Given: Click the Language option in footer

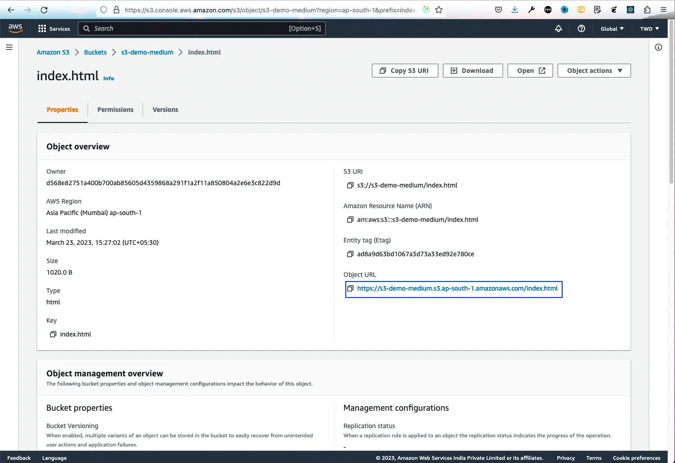Looking at the screenshot, I should tap(54, 458).
